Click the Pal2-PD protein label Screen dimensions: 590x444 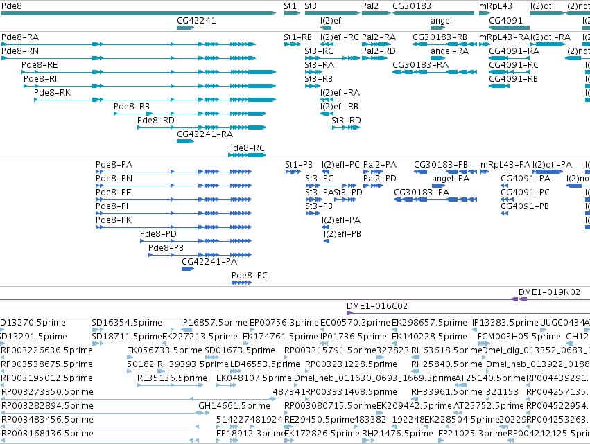380,179
